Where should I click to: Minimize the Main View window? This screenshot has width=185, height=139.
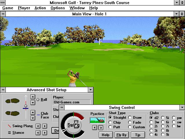pyautogui.click(x=177, y=14)
